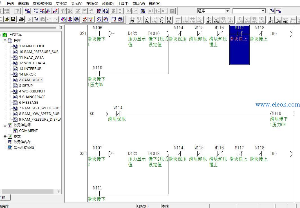Click the Write to PLC icon

click(x=84, y=19)
